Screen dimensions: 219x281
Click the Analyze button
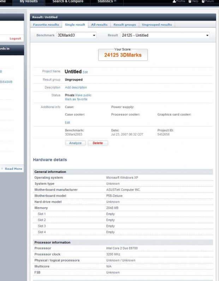75,143
